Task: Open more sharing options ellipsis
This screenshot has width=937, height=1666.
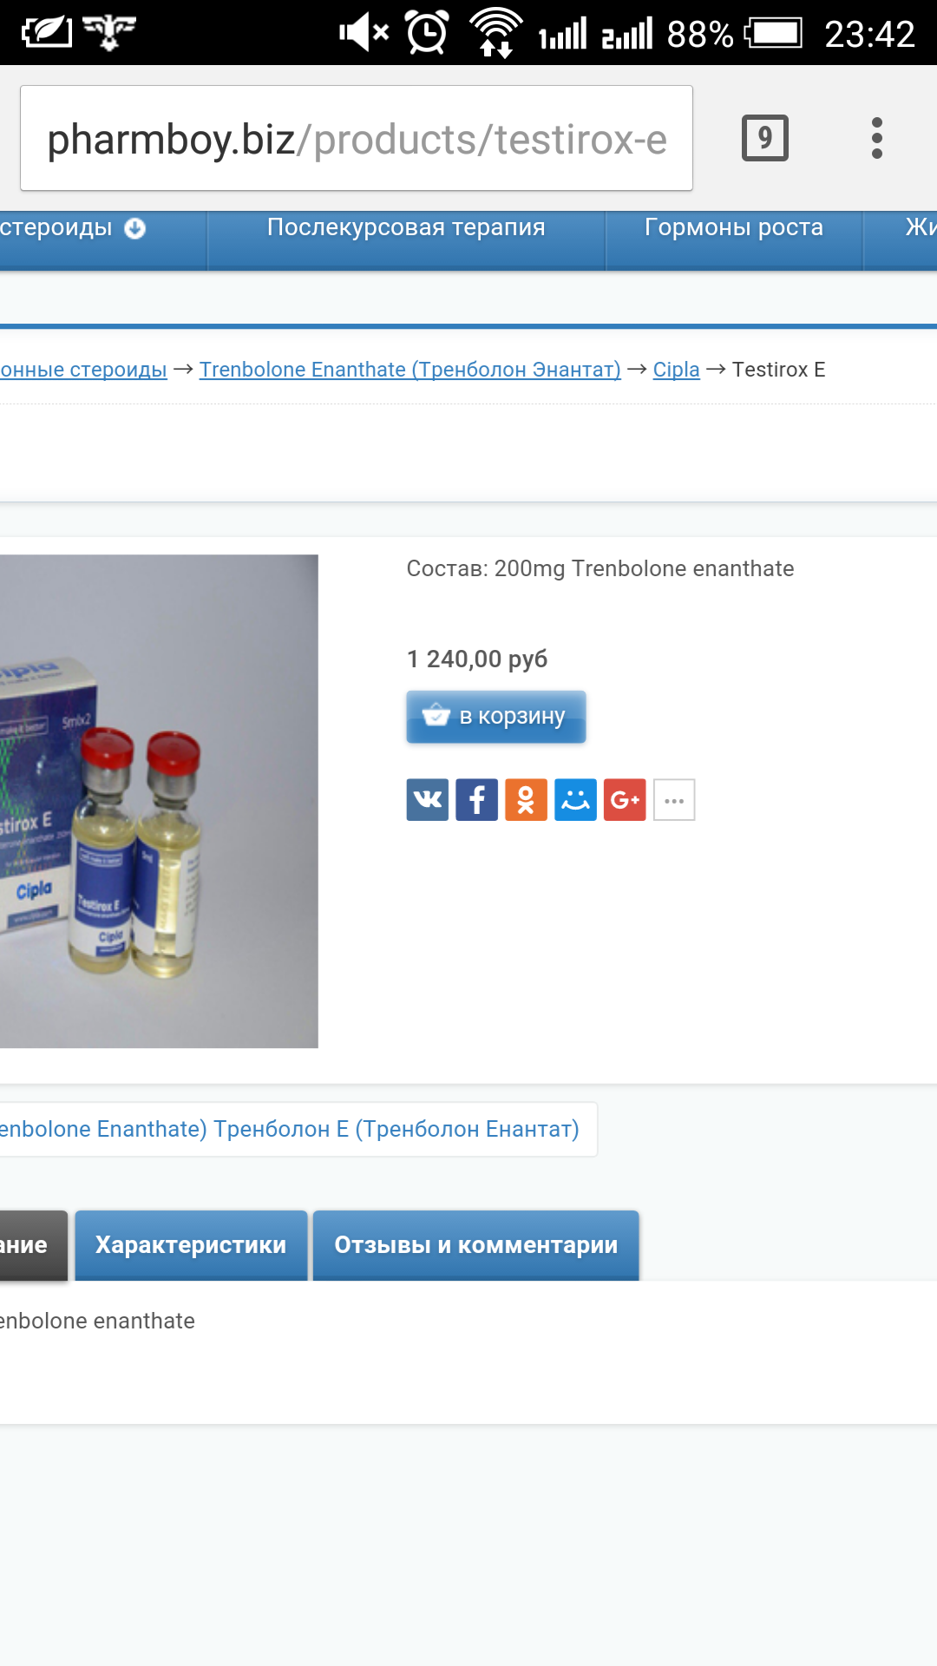Action: [x=674, y=799]
